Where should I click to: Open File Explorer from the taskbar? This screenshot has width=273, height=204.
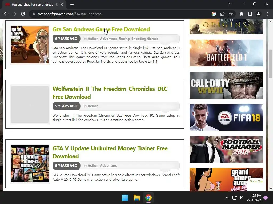click(137, 198)
